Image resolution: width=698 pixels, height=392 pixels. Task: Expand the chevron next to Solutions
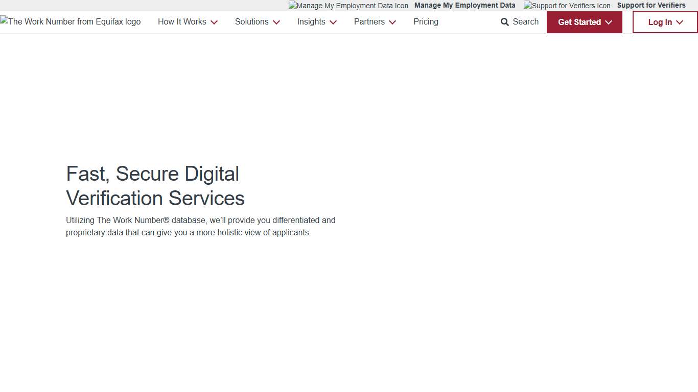[276, 22]
